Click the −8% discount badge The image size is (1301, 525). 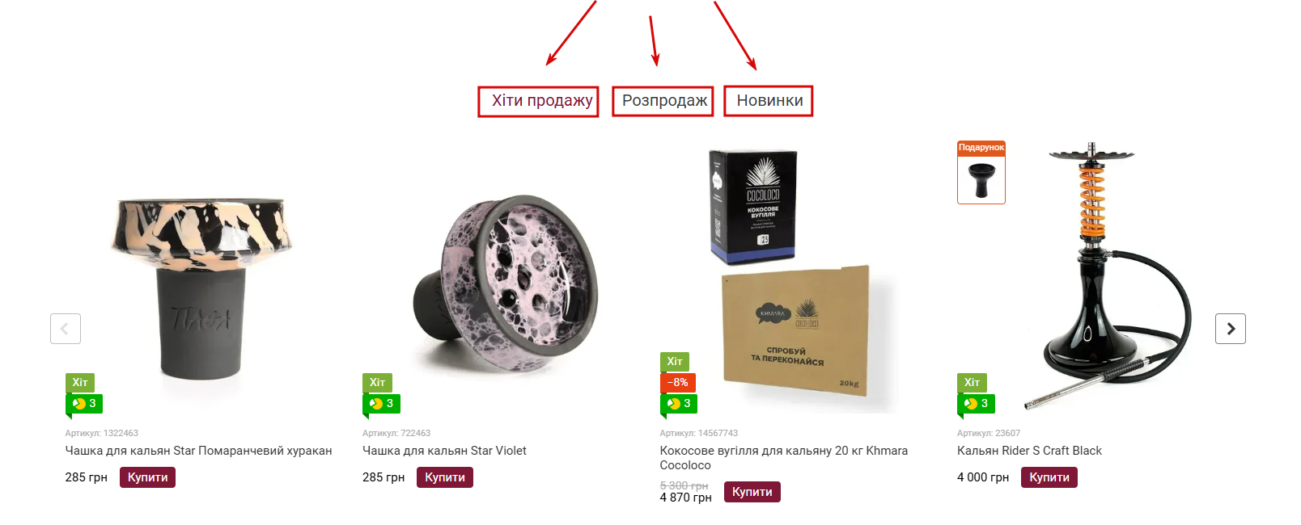click(678, 383)
